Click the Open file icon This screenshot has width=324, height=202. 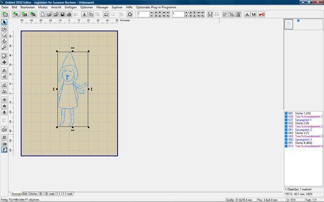click(49, 14)
